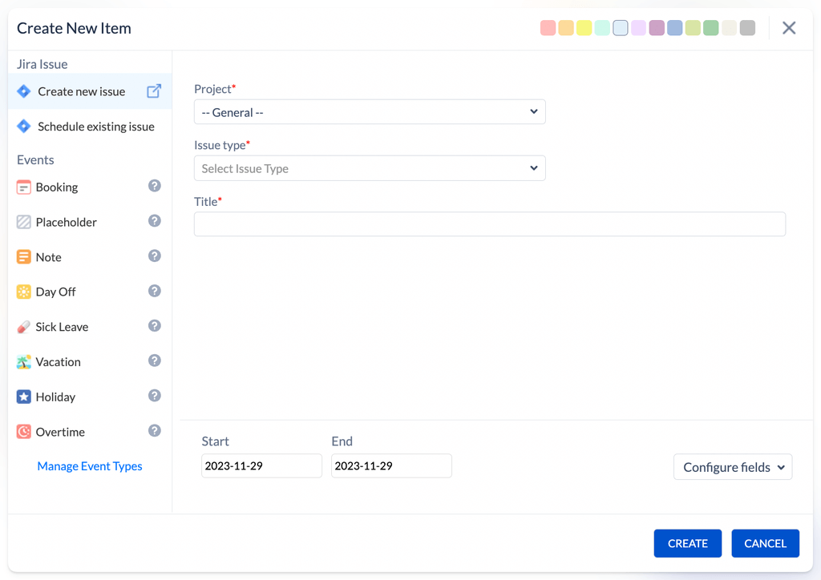Open Manage Event Types link
The width and height of the screenshot is (821, 580).
90,466
